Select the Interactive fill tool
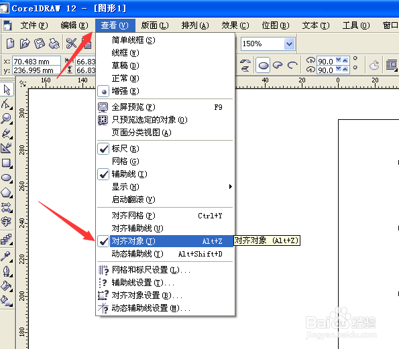Screen dimensions: 399x349 coord(6,301)
